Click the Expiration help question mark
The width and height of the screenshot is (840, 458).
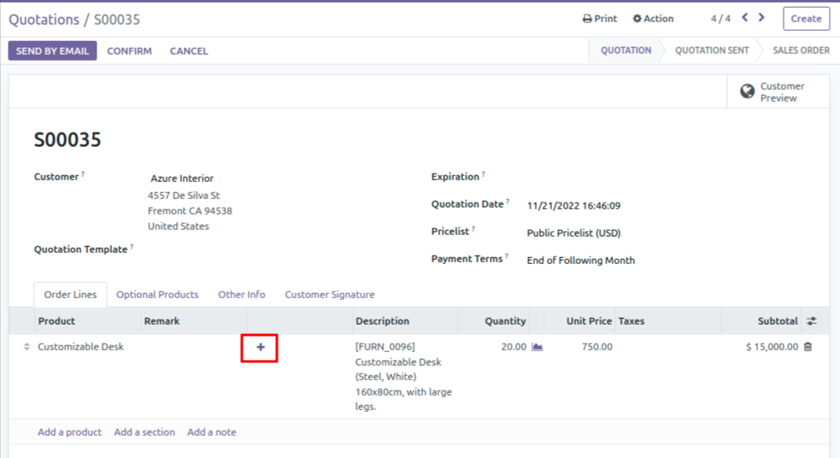[x=483, y=173]
